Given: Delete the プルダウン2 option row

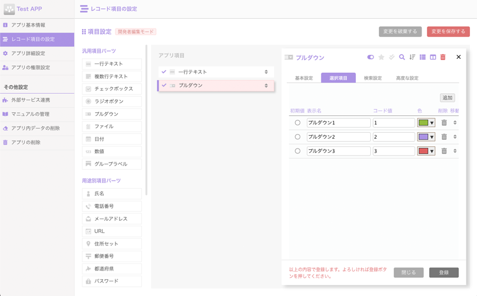Looking at the screenshot, I should tap(444, 137).
